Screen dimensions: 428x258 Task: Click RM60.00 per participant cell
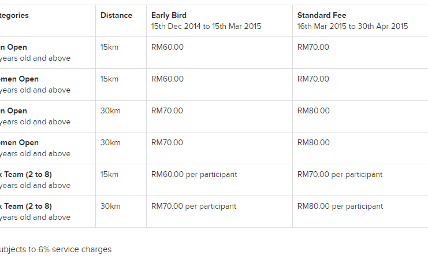click(194, 174)
